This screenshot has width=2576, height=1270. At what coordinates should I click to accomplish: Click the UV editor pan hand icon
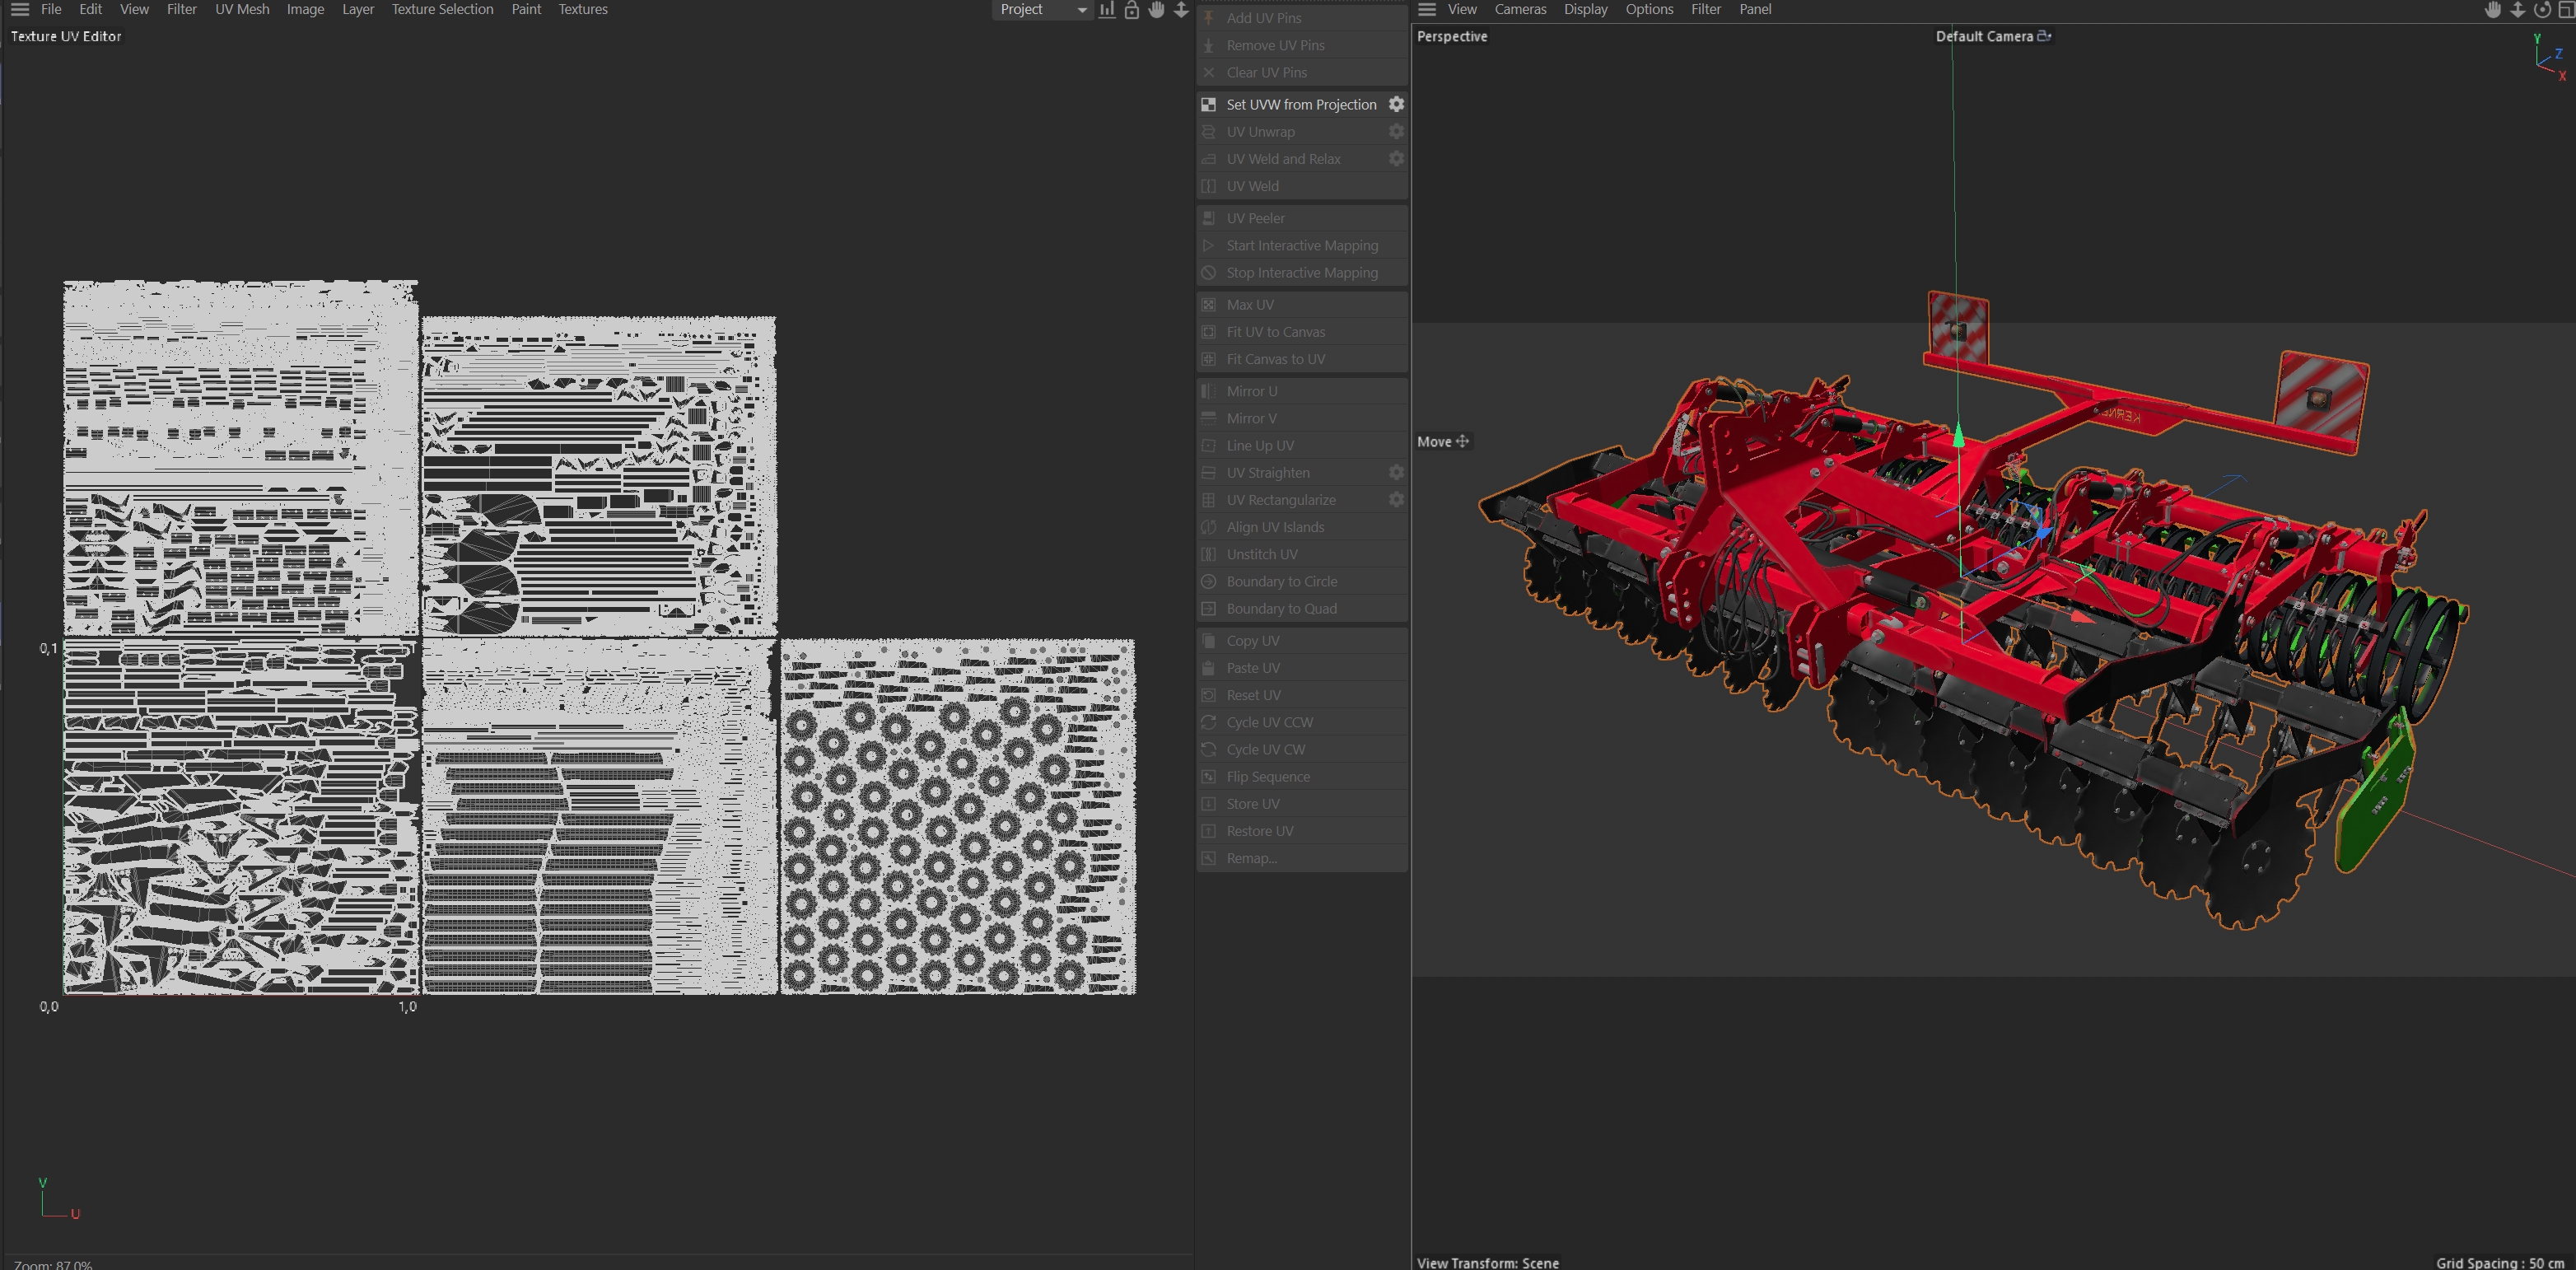coord(1156,10)
